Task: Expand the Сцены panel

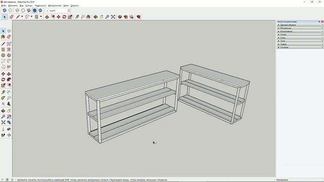Action: [300, 44]
